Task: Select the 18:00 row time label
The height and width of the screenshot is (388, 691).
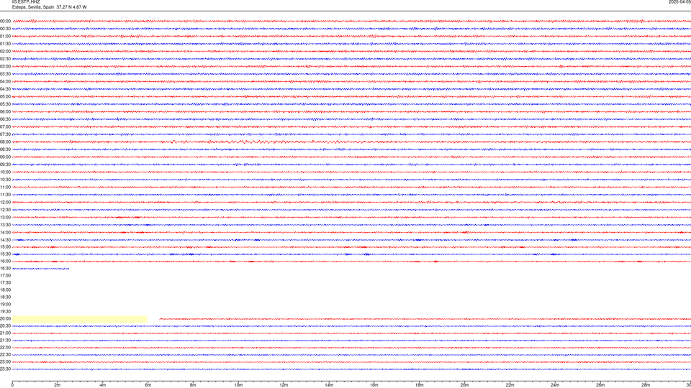Action: click(5, 290)
